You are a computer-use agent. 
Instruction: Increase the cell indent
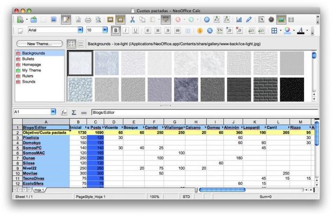pos(262,31)
